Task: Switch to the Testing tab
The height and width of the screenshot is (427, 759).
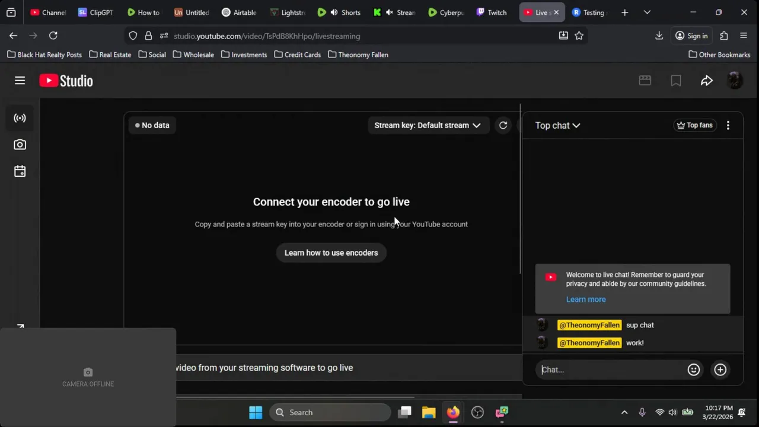Action: click(x=588, y=12)
